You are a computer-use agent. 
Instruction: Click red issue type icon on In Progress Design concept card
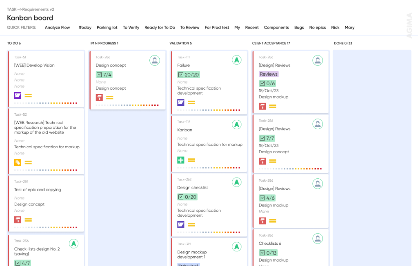pyautogui.click(x=99, y=97)
